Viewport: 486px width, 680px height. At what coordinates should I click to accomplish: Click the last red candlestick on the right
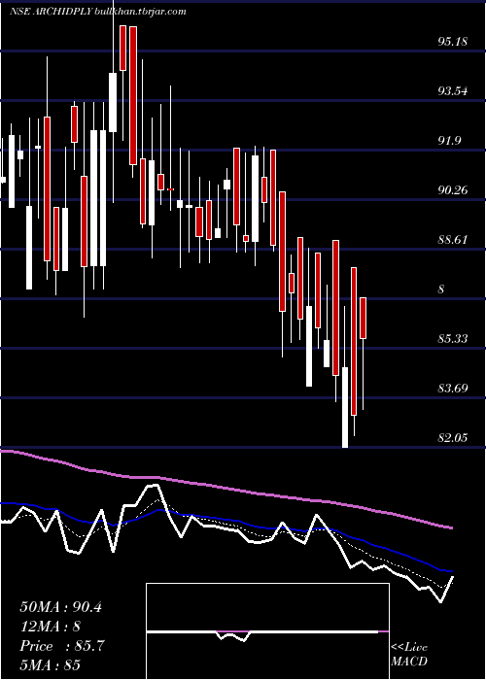point(363,318)
